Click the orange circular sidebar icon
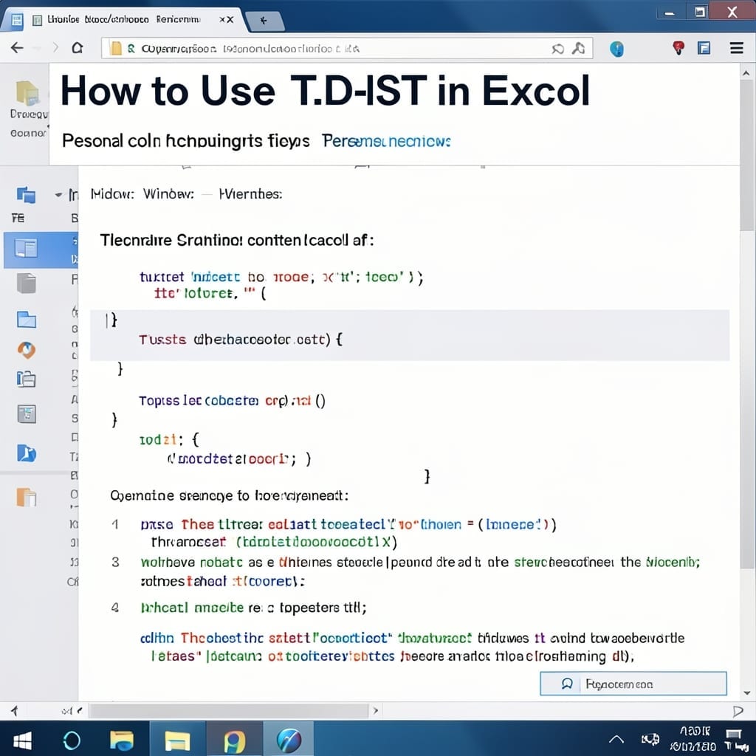This screenshot has height=756, width=756. pyautogui.click(x=27, y=350)
